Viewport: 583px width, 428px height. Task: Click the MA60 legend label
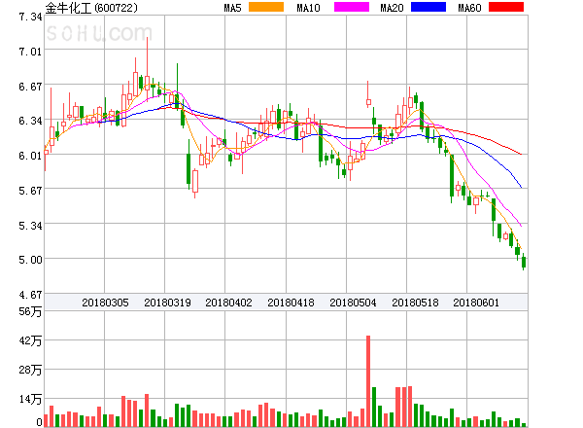pyautogui.click(x=469, y=8)
